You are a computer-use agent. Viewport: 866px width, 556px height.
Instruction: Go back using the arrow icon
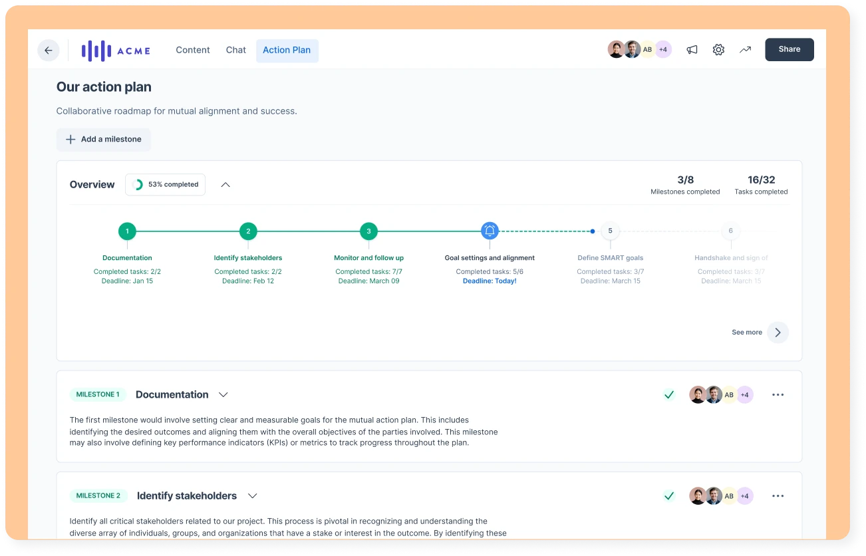point(48,50)
